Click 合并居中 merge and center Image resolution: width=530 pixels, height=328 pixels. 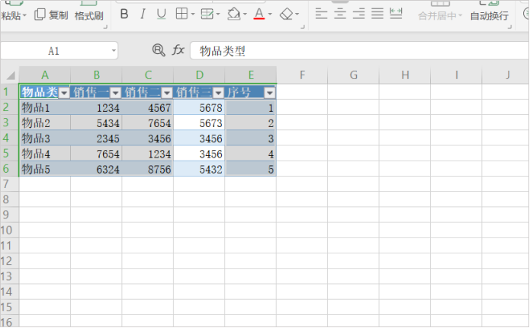coord(440,15)
